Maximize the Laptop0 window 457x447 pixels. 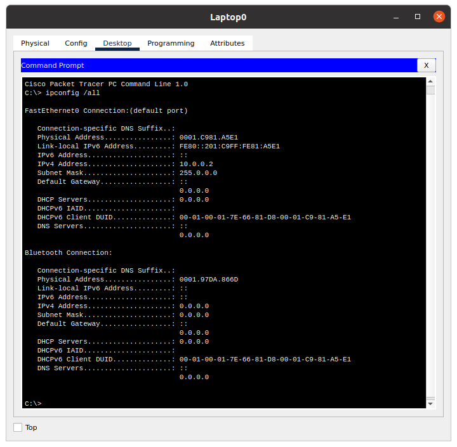(418, 16)
